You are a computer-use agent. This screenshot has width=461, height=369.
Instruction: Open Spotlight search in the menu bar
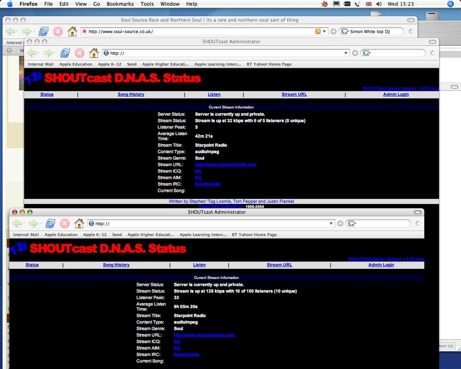450,4
